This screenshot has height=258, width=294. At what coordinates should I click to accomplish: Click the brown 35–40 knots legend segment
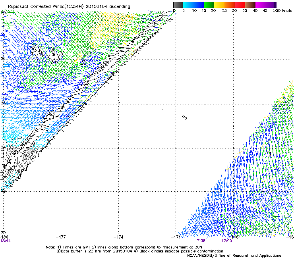pos(250,5)
